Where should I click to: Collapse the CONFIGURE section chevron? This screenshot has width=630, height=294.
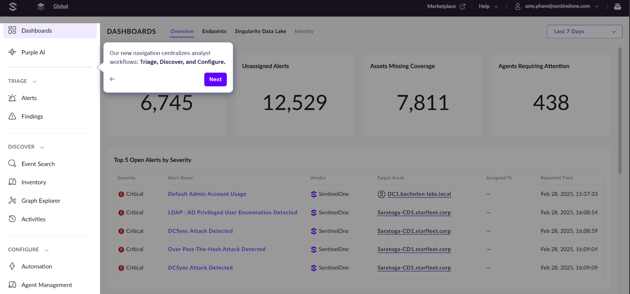(x=46, y=250)
